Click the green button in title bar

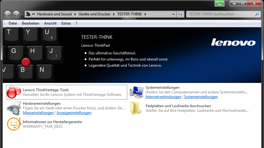pyautogui.click(x=220, y=3)
